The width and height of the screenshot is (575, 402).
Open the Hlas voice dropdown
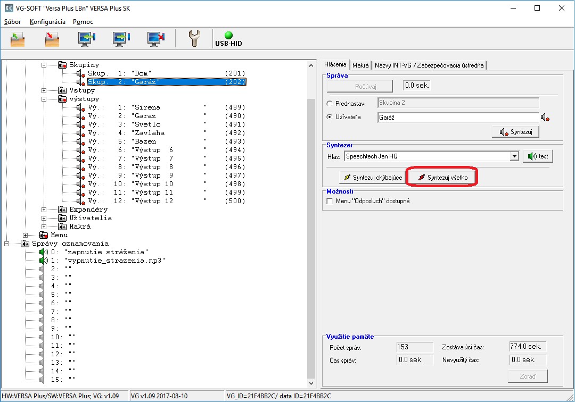(514, 156)
